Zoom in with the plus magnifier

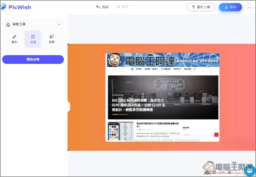pyautogui.click(x=230, y=173)
